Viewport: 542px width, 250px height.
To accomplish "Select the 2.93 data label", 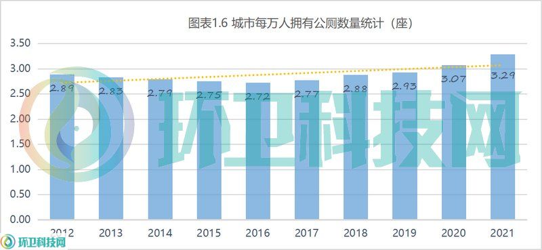I will [404, 86].
